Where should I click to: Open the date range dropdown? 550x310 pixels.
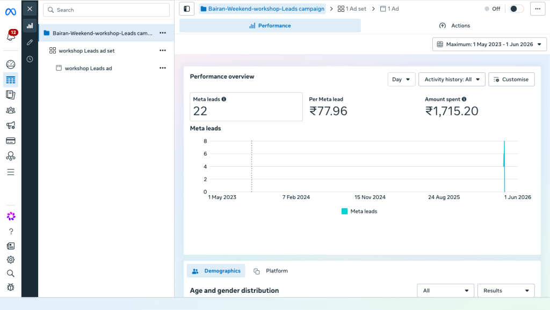point(489,44)
